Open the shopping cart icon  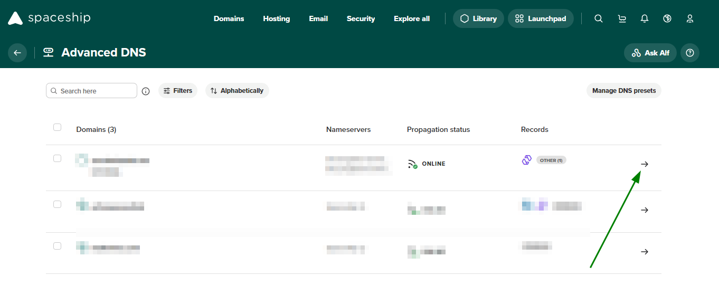coord(622,18)
